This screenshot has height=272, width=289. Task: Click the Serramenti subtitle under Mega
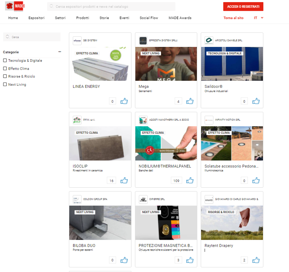[146, 91]
